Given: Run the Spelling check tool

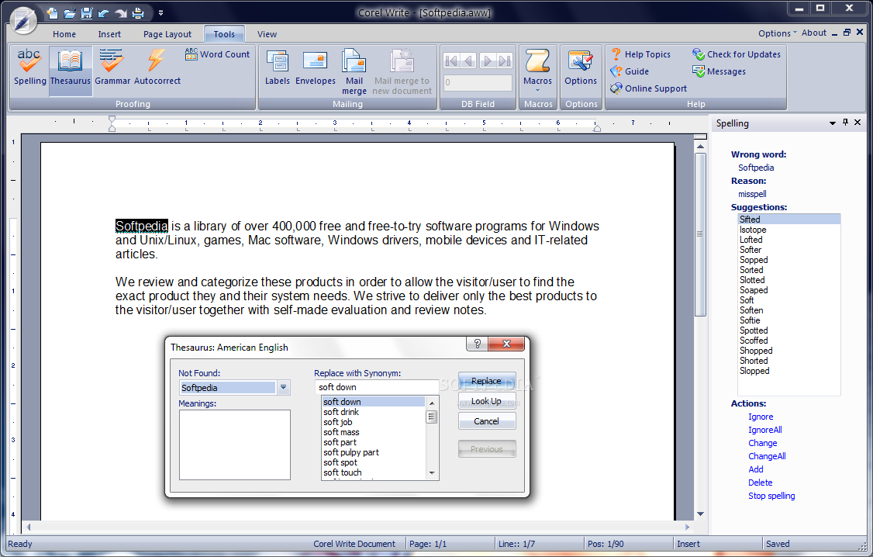Looking at the screenshot, I should (29, 68).
